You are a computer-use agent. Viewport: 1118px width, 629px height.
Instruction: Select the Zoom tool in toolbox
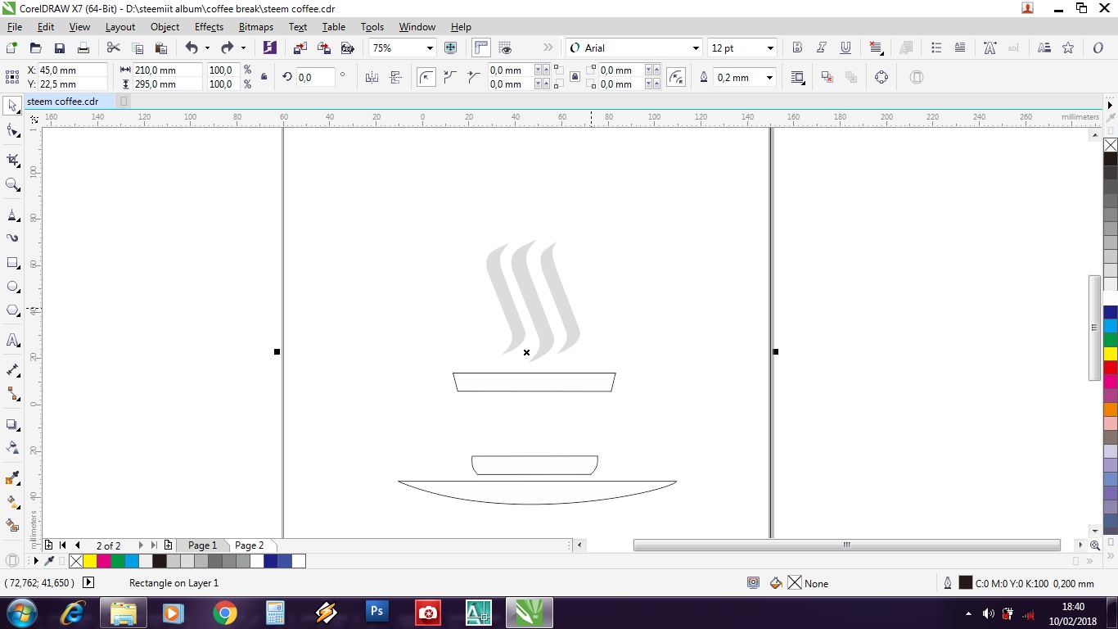tap(12, 185)
